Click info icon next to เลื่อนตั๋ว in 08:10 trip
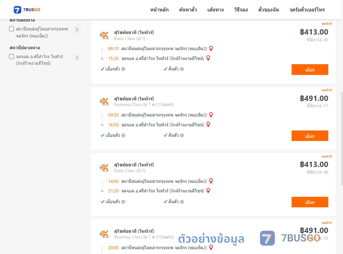Screen dimensions: 343x254 (x=123, y=69)
